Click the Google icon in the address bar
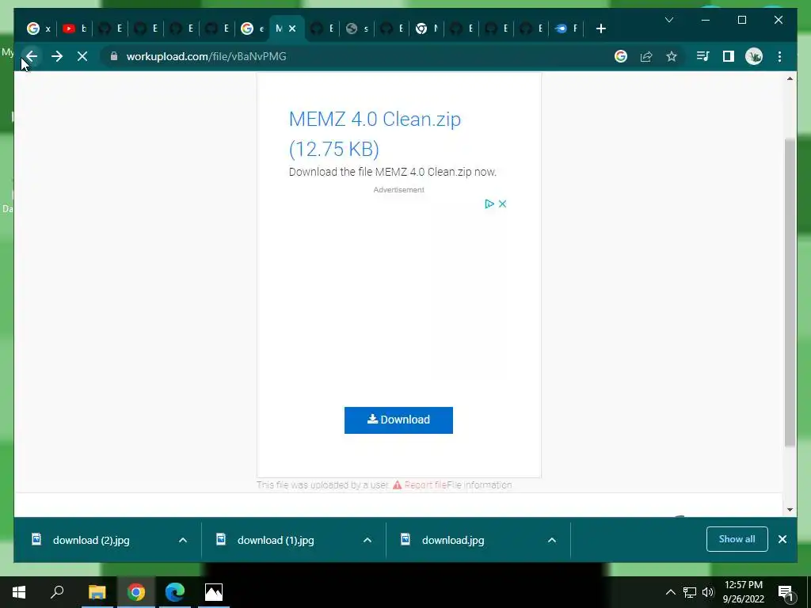This screenshot has height=608, width=811. [x=621, y=56]
